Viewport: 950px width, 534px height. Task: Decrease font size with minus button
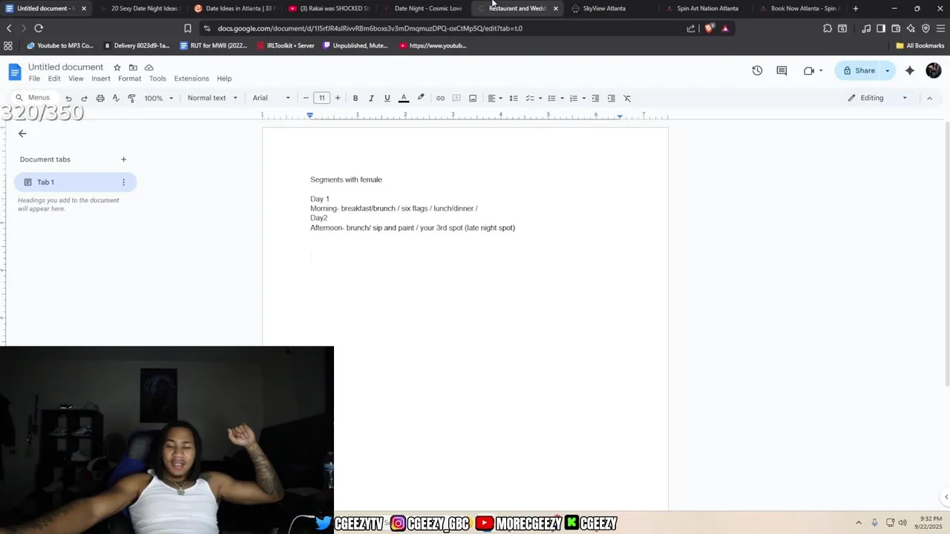(306, 98)
